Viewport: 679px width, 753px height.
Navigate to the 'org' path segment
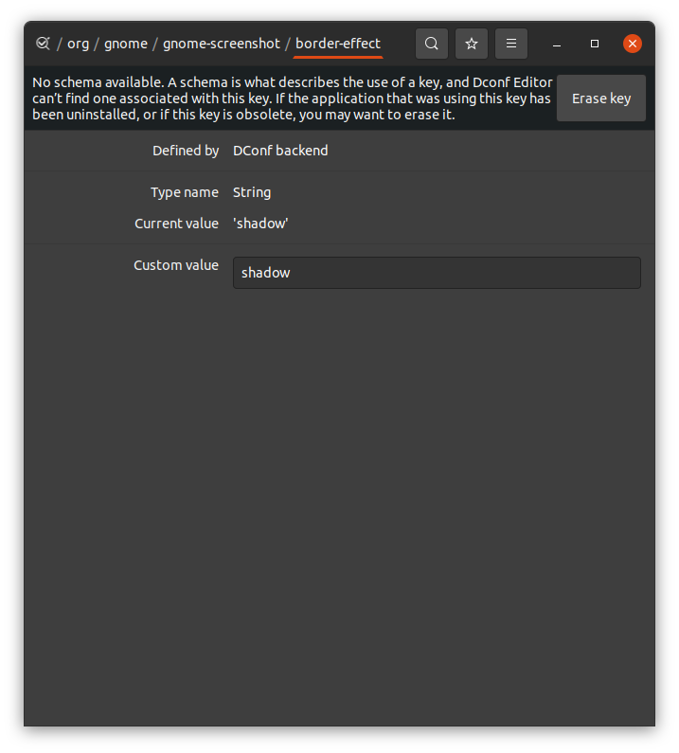pyautogui.click(x=78, y=44)
